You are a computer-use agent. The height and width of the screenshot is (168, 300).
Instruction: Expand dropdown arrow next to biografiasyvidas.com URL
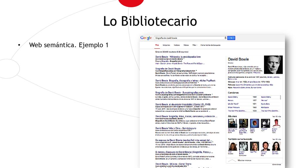click(196, 71)
